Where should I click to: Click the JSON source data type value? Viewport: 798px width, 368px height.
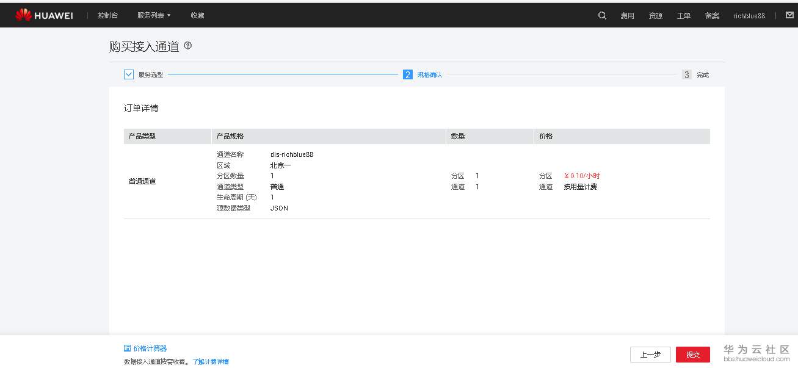point(279,208)
